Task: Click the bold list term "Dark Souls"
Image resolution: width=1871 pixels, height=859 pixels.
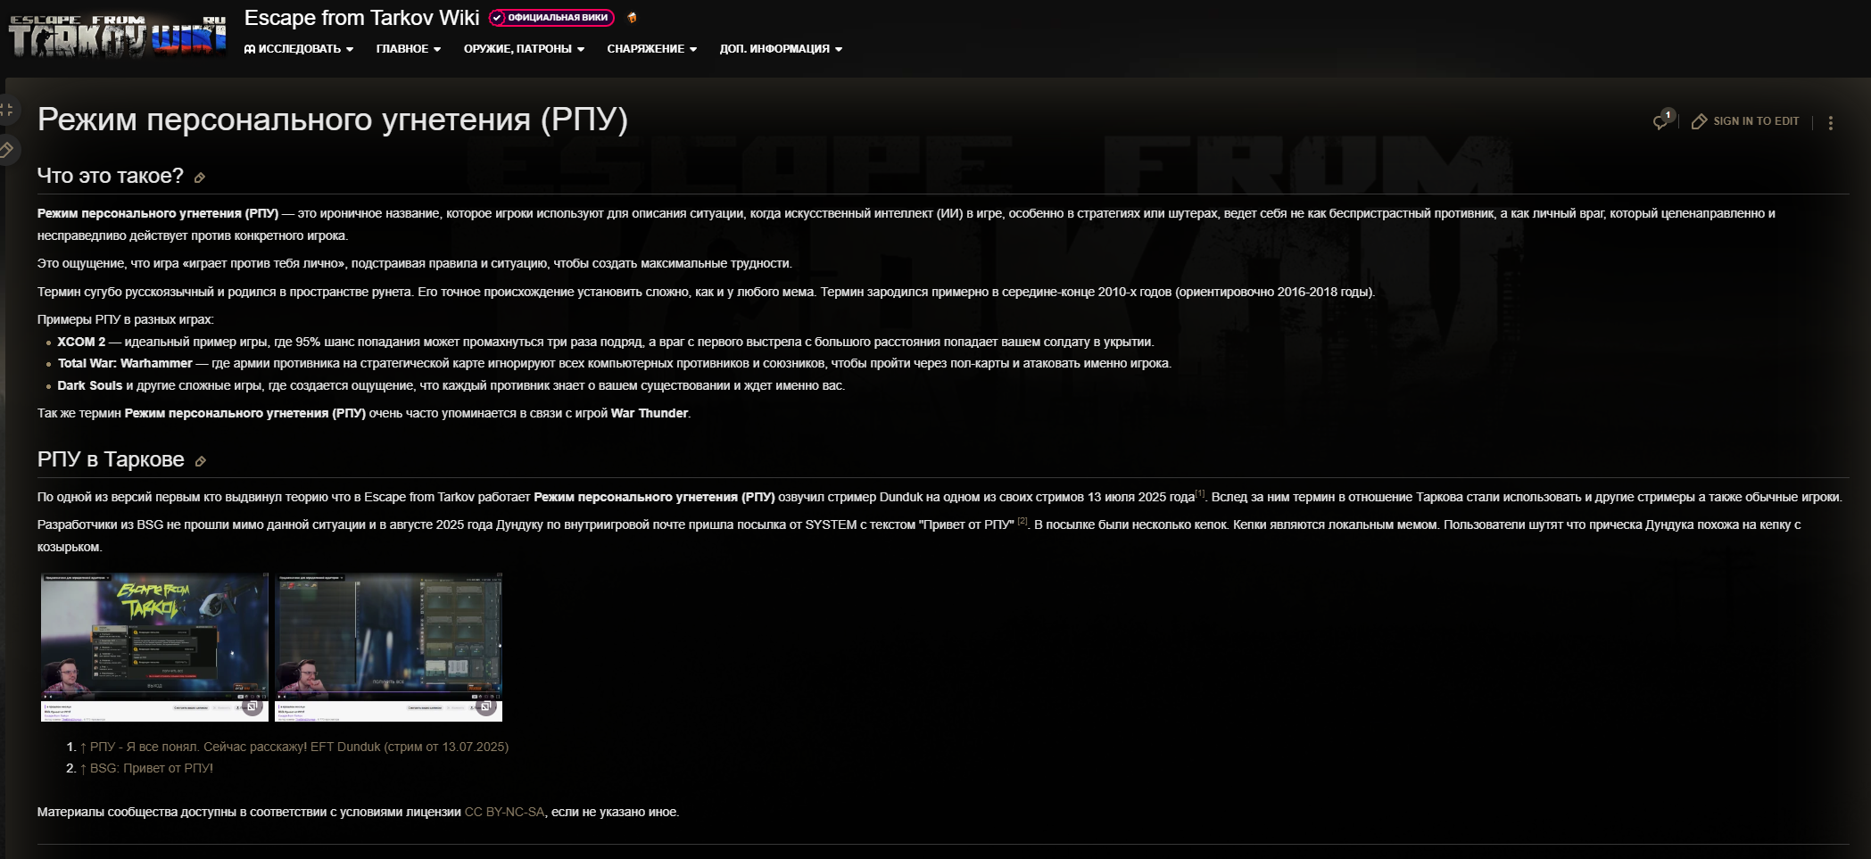Action: coord(90,386)
